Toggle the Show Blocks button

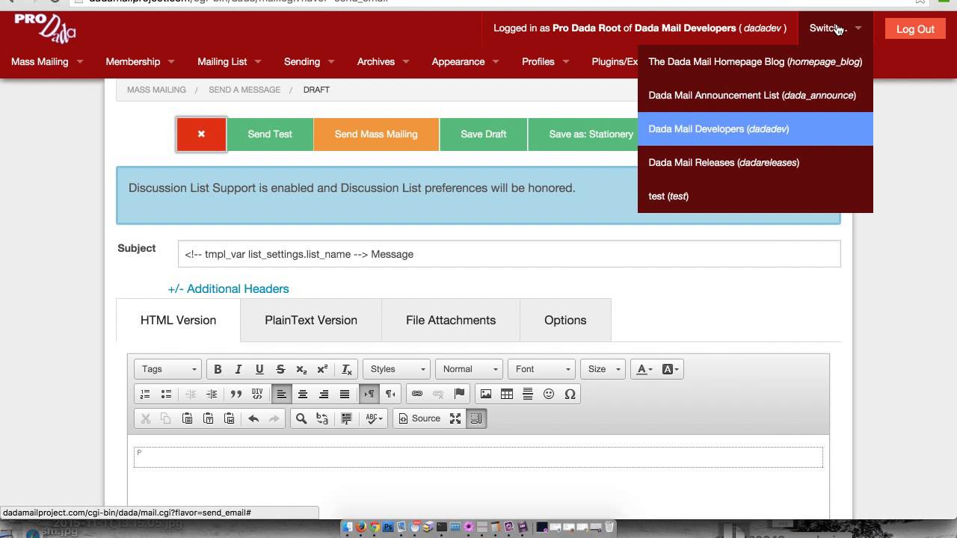476,418
